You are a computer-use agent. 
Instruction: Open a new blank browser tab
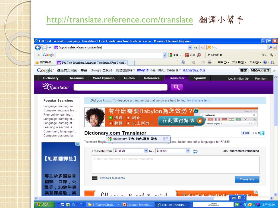[x=131, y=63]
